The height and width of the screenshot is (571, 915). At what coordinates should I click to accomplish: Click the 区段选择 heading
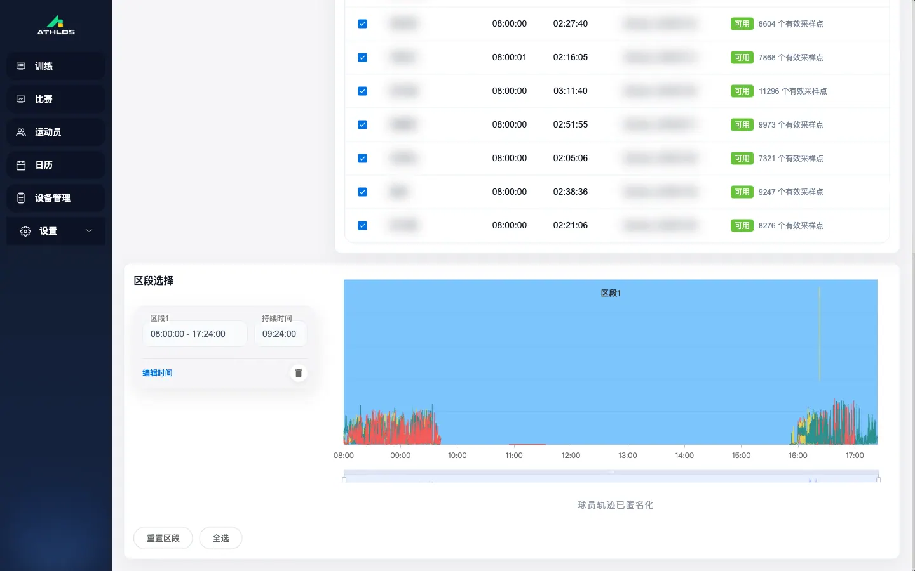click(154, 280)
